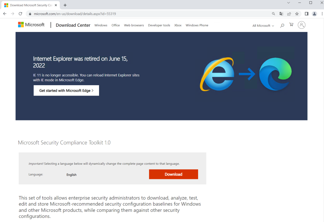Reload the current page
Screen dimensions: 324x222
click(20, 14)
